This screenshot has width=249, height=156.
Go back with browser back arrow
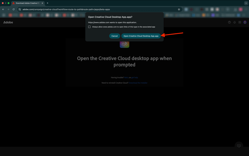pos(3,9)
